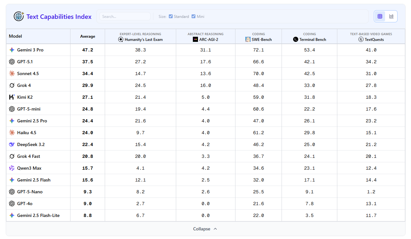Select the Gemini 2.5 Flash-Lite model name
Image resolution: width=411 pixels, height=239 pixels.
(x=38, y=215)
